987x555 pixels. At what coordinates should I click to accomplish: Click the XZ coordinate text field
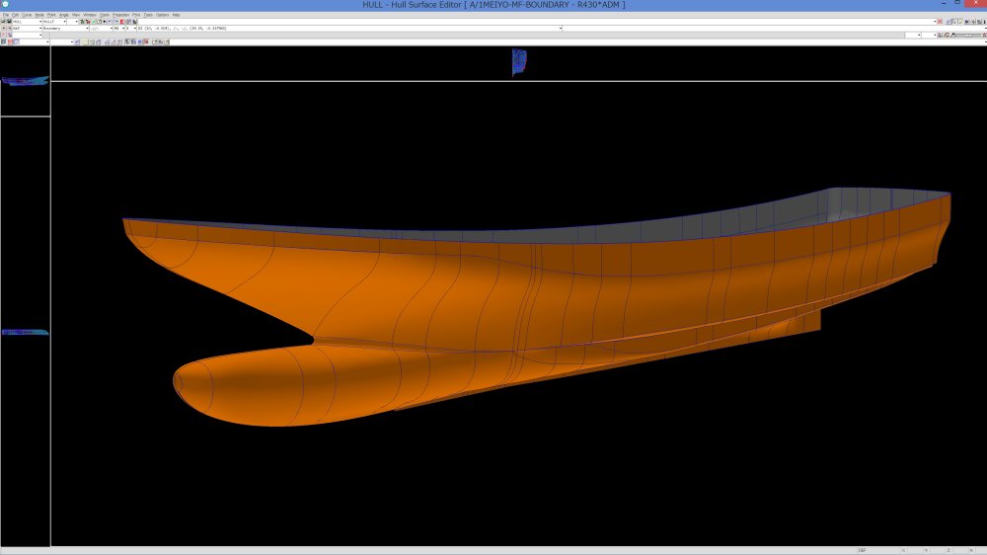[345, 29]
